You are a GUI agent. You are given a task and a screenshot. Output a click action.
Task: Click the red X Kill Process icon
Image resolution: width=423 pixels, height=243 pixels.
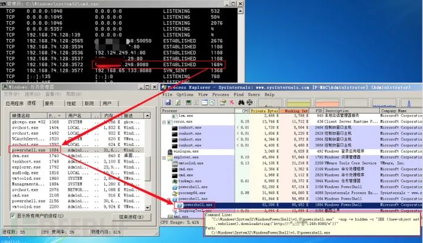pos(232,102)
